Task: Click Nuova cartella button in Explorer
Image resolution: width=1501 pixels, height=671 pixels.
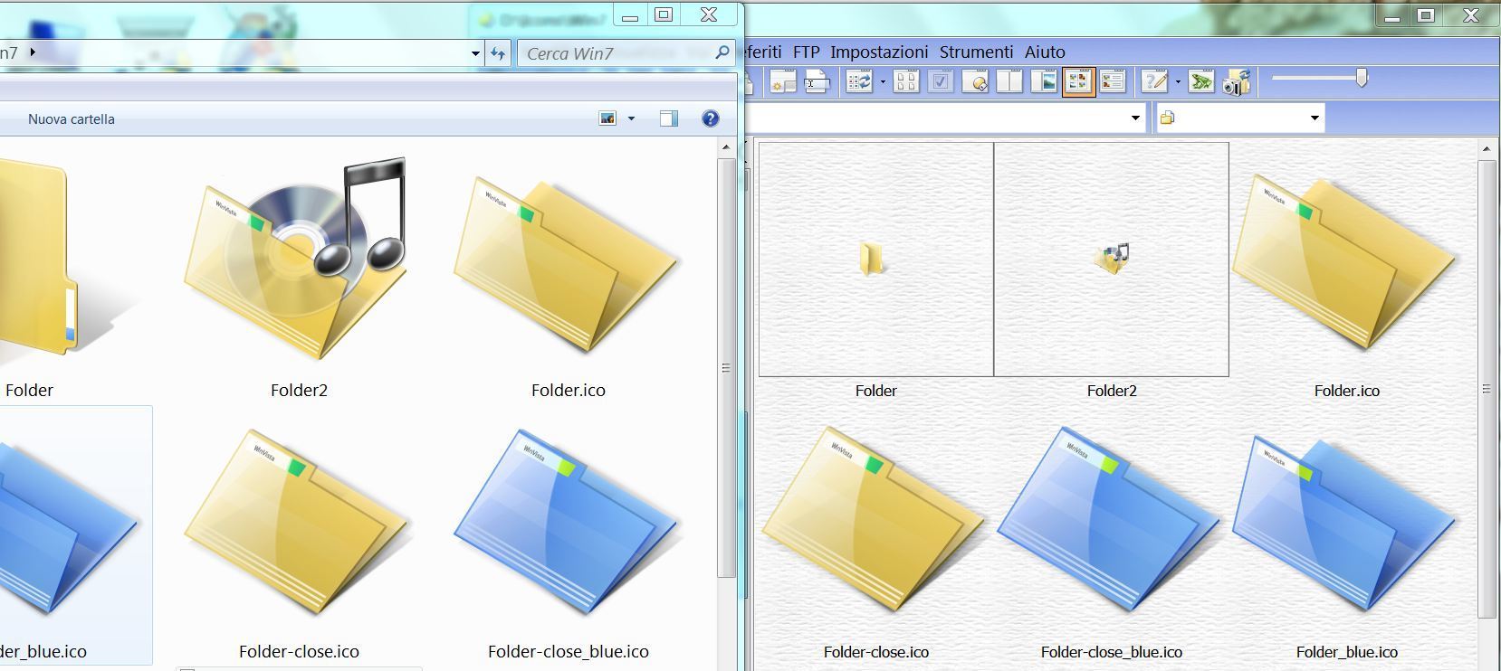Action: pos(72,118)
